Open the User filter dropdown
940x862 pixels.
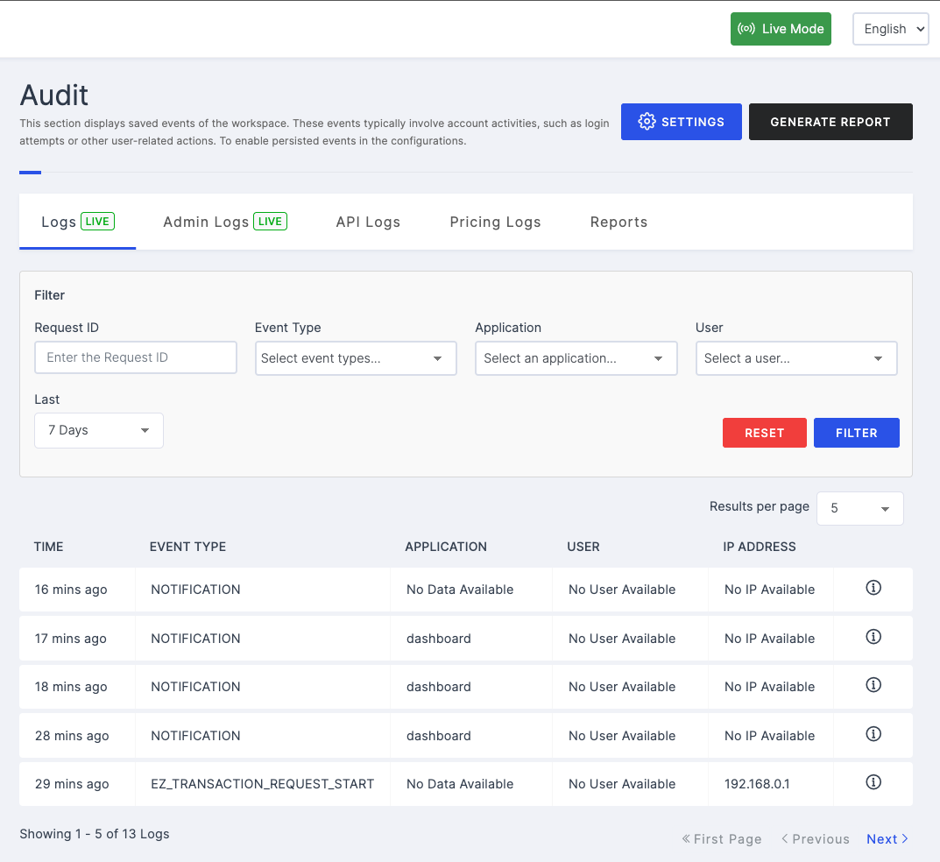[x=795, y=358]
